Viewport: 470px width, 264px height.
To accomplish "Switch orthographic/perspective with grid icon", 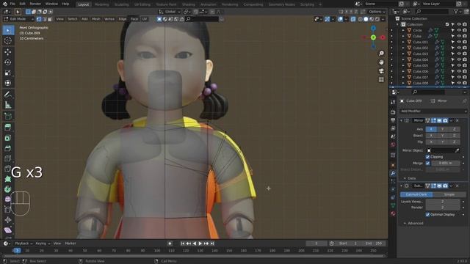I will pos(381,80).
